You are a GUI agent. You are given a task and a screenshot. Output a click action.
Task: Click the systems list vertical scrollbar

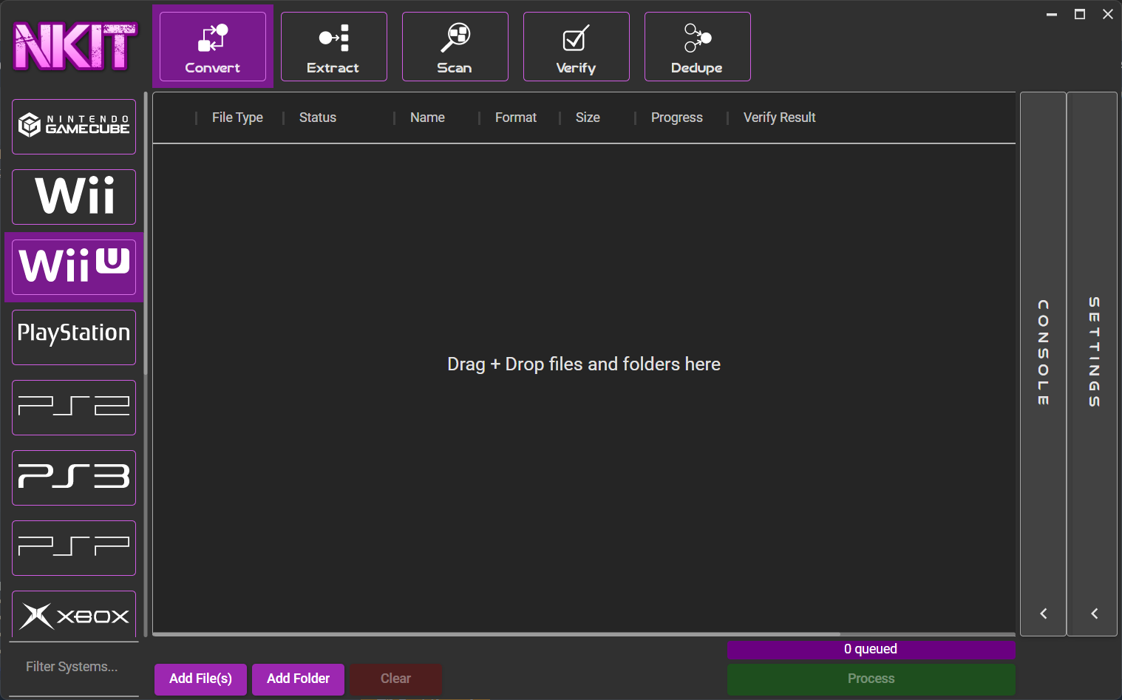(x=146, y=233)
